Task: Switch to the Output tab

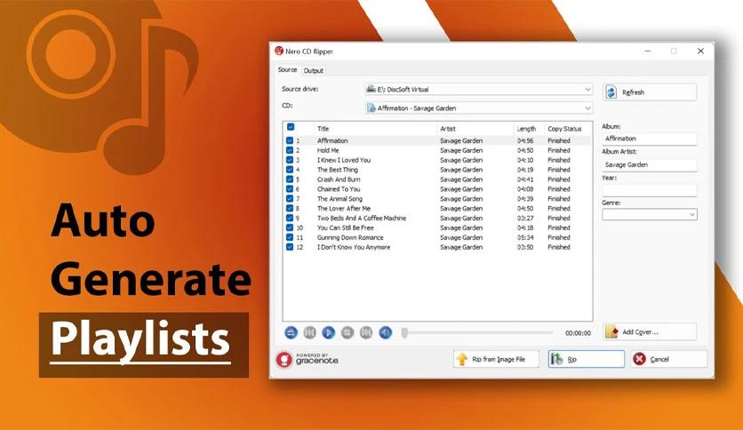Action: click(313, 70)
